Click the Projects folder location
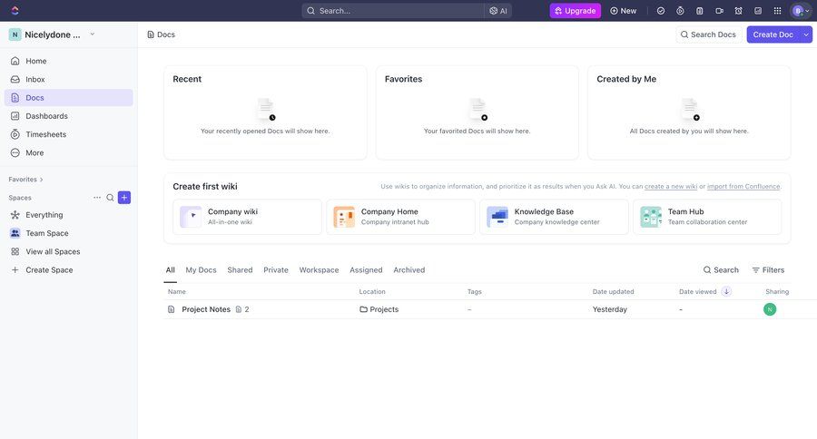Viewport: 817px width, 439px height. (x=379, y=309)
